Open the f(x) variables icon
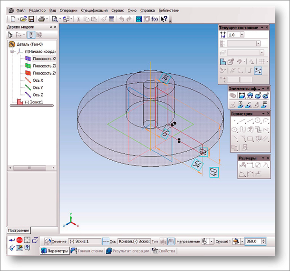 click(155, 19)
